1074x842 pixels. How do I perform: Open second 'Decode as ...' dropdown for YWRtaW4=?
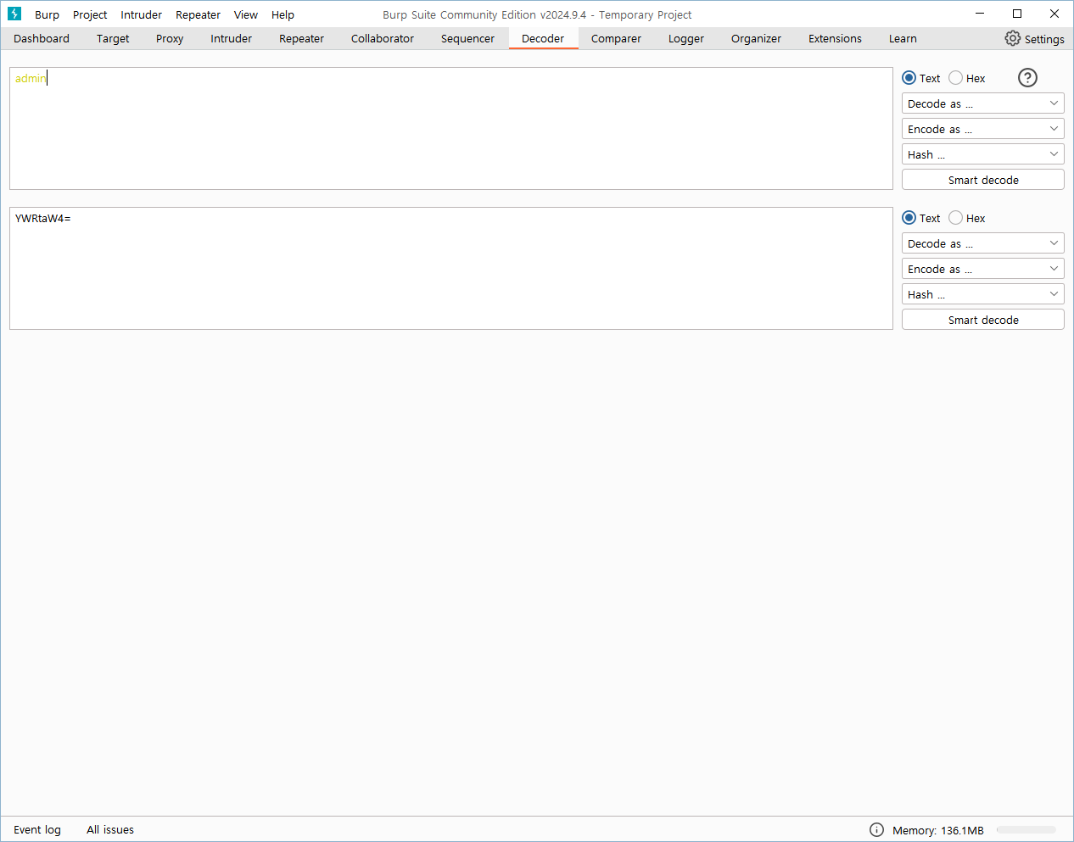[x=982, y=243]
